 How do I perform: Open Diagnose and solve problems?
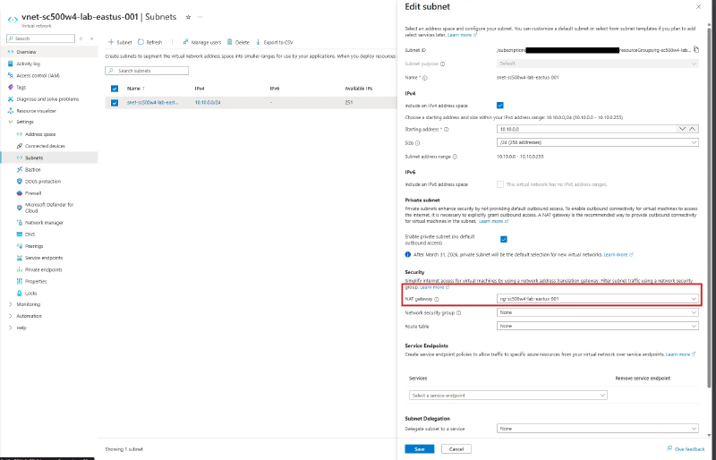point(49,99)
